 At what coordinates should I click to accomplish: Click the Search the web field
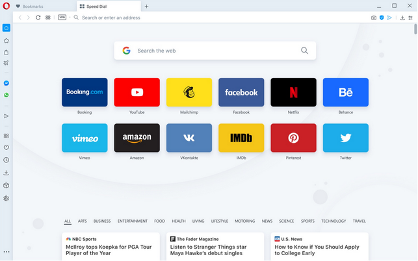(x=215, y=51)
